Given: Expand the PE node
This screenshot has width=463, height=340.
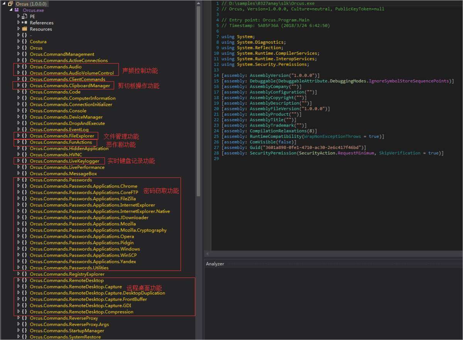Looking at the screenshot, I should pyautogui.click(x=18, y=17).
